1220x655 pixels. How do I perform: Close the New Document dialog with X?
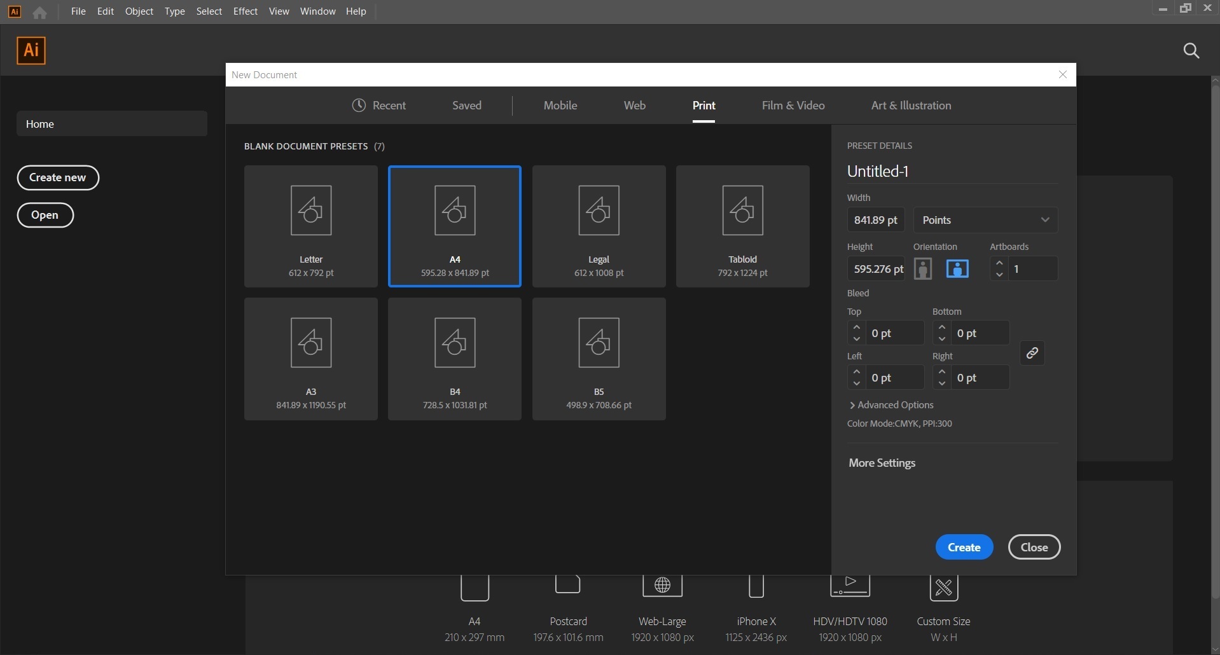point(1062,74)
